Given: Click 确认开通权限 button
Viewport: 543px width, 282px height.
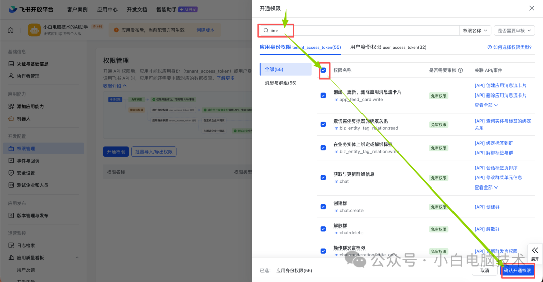Looking at the screenshot, I should coord(517,271).
